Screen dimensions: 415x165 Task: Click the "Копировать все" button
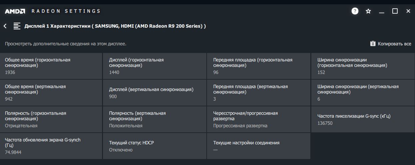click(394, 44)
